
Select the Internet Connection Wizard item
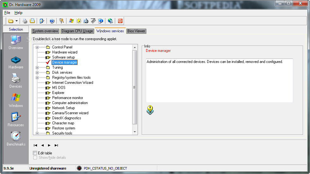(x=72, y=83)
